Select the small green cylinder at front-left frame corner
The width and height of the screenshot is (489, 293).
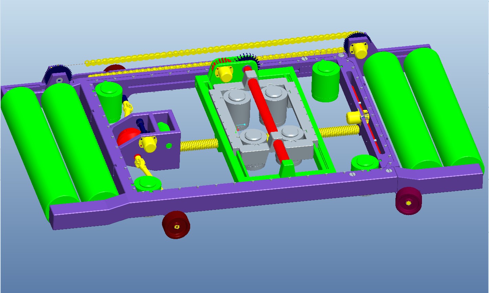click(148, 185)
